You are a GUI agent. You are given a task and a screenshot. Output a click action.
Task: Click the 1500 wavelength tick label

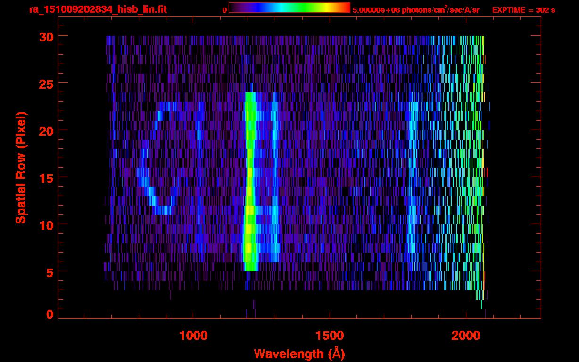tap(330, 336)
